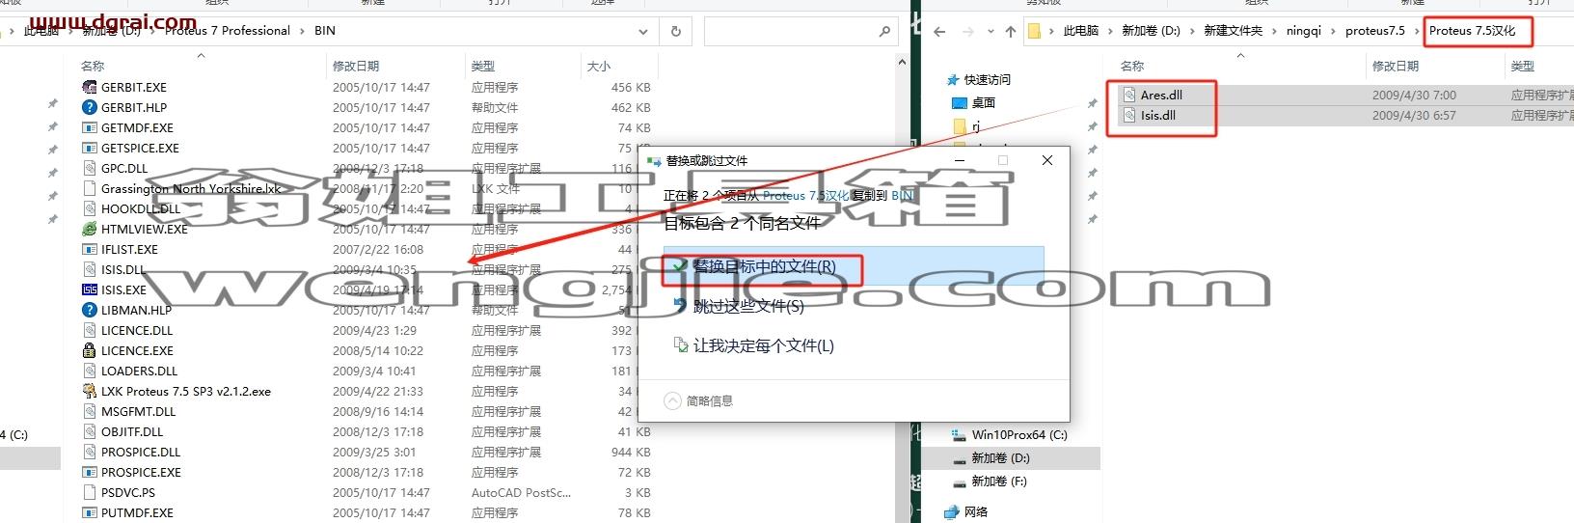
Task: Click the search magnifier icon in BIN window
Action: (884, 31)
